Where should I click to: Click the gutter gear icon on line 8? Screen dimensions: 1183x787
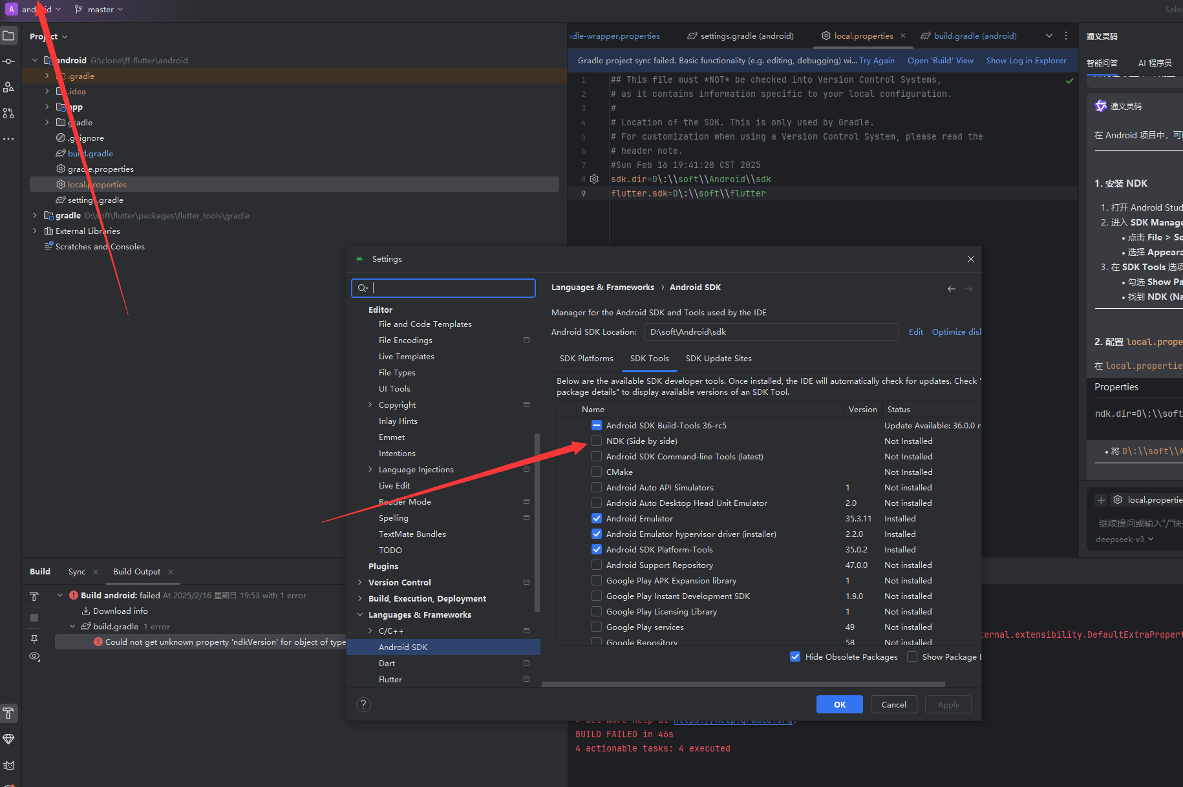594,179
